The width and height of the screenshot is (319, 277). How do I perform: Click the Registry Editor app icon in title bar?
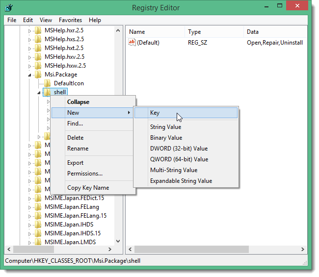point(9,8)
